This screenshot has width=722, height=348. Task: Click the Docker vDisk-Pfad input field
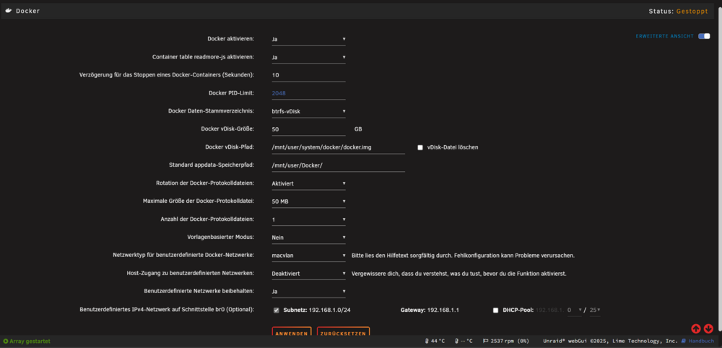[339, 147]
